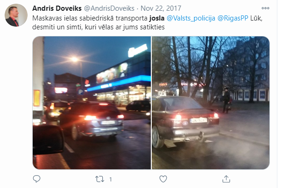Visit the @AndrisDoveiks handle
Viewport: 283px width, 188px height.
109,8
